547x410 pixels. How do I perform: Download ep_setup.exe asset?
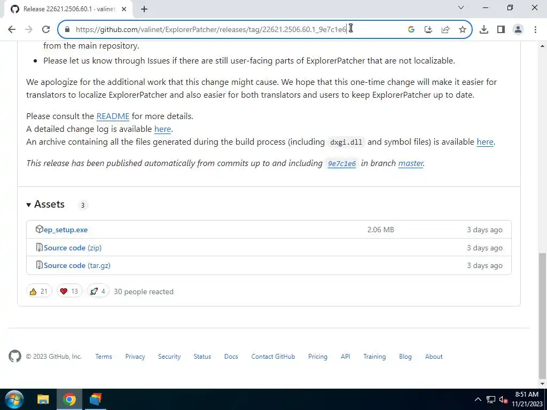66,230
